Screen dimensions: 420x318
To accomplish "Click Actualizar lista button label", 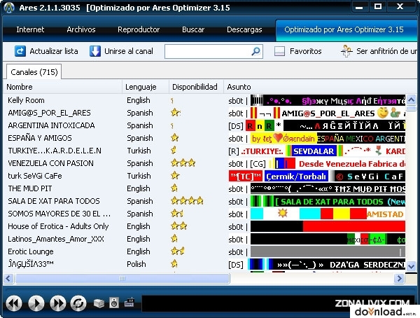I will point(54,51).
